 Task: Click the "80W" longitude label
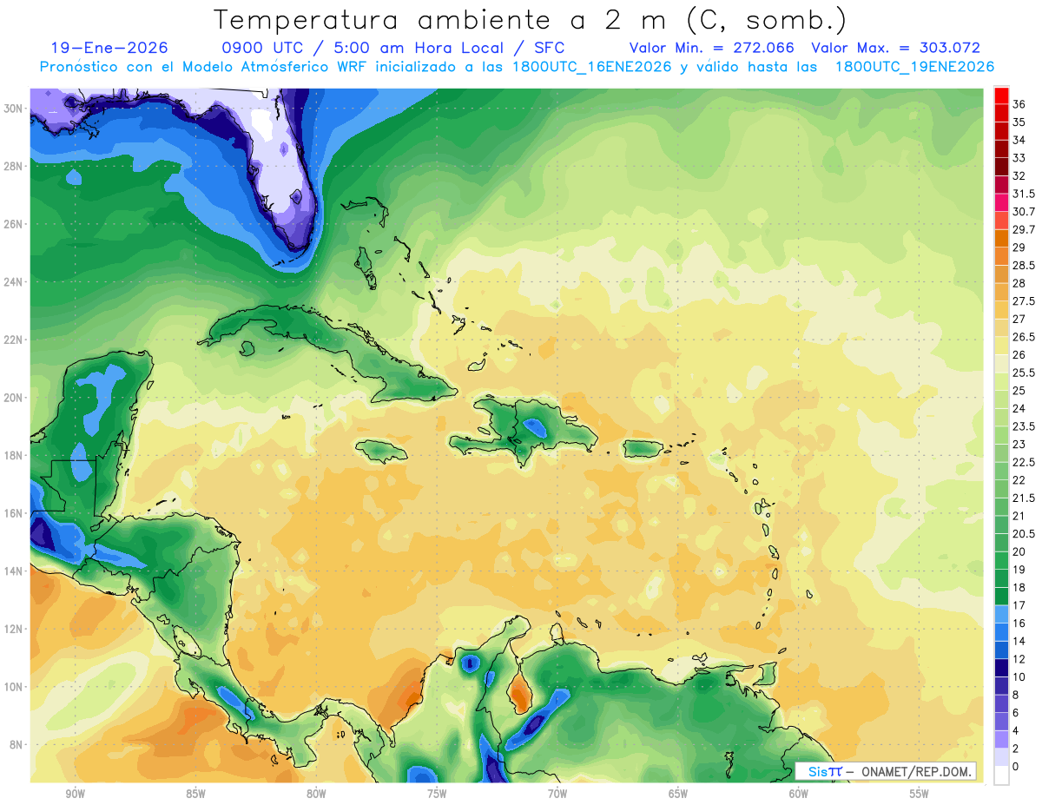pyautogui.click(x=316, y=794)
